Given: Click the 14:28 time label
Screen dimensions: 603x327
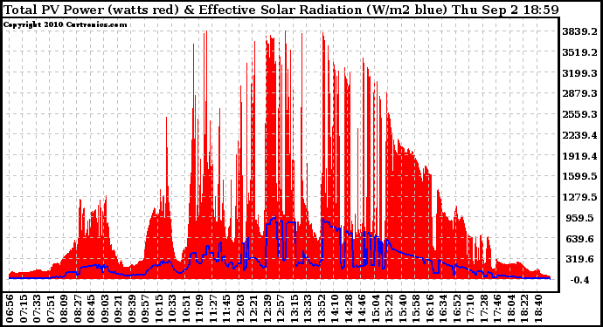Looking at the screenshot, I should coord(349,309).
